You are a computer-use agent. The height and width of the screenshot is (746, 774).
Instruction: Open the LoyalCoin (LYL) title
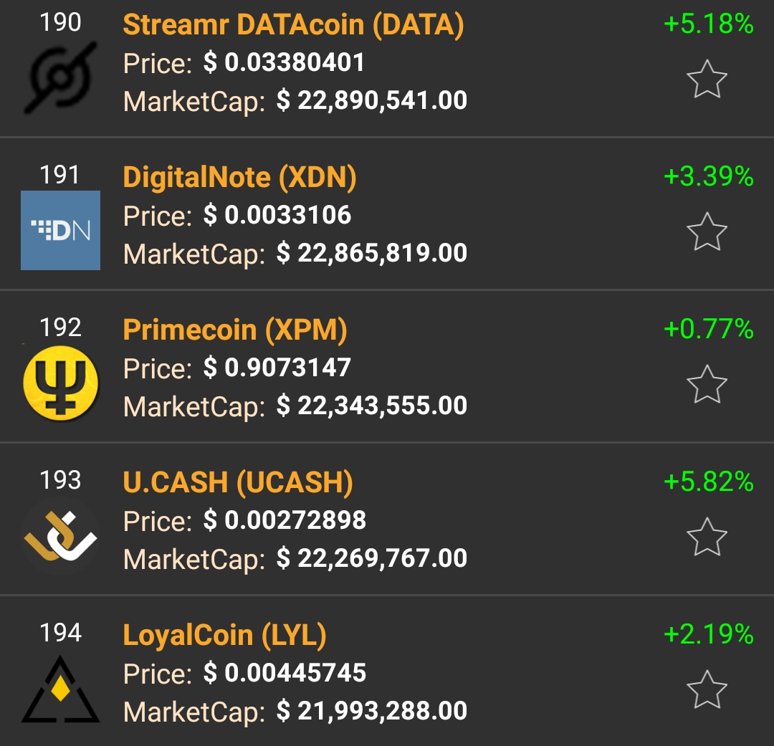224,635
